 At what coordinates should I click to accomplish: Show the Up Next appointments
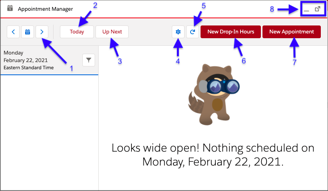coord(112,32)
